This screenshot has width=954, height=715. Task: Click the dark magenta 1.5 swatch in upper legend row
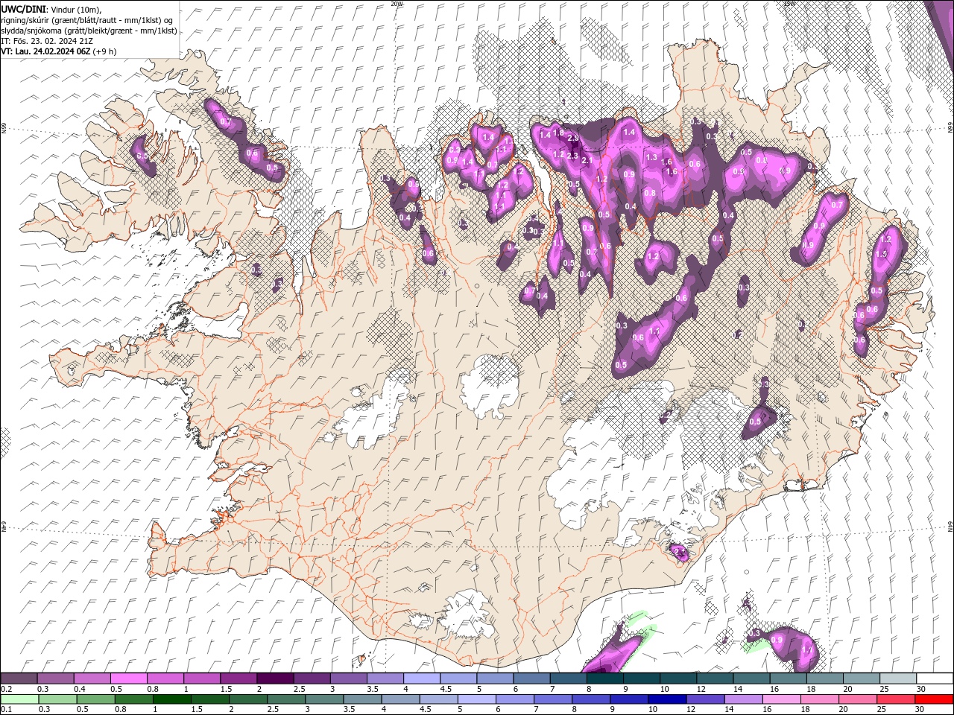pos(238,679)
